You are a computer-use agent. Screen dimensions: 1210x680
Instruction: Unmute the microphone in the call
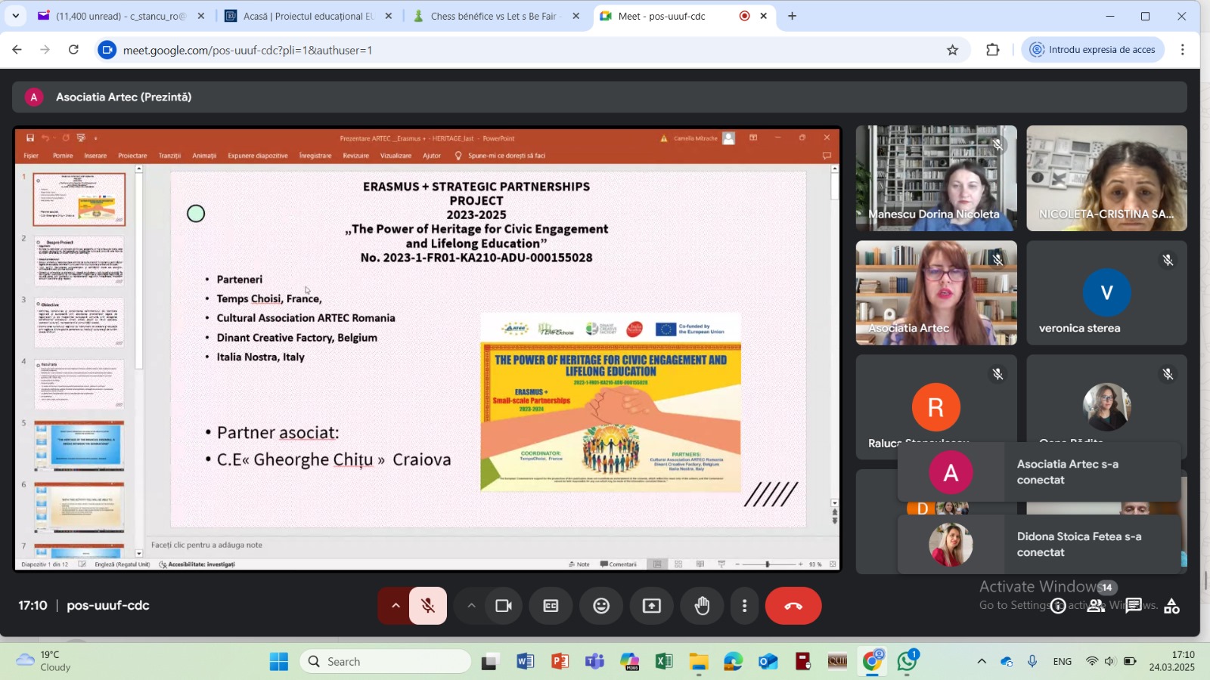point(428,606)
